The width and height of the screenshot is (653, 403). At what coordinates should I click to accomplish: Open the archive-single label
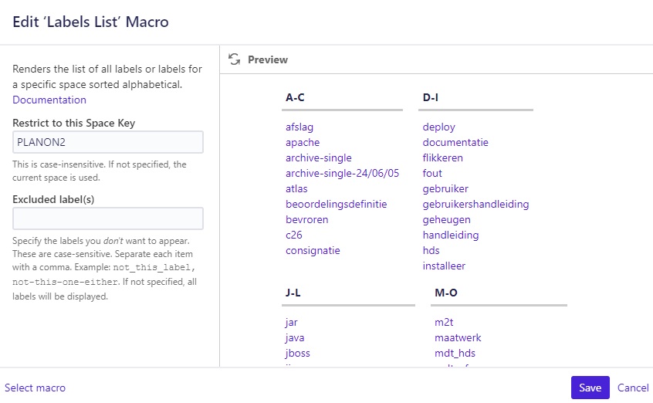tap(319, 158)
